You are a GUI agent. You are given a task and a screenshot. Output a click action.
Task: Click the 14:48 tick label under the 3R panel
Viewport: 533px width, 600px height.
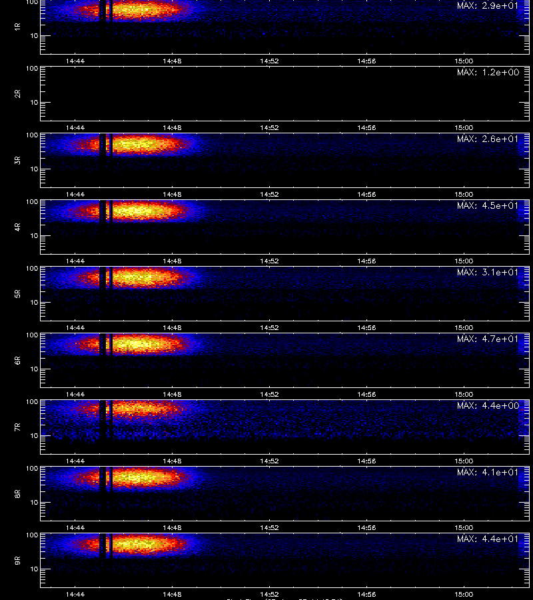click(x=172, y=195)
